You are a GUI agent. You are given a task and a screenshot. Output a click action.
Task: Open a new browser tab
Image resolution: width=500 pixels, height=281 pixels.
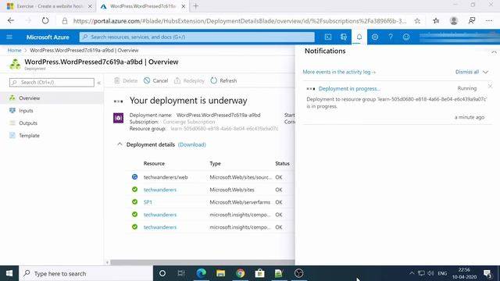[x=196, y=6]
